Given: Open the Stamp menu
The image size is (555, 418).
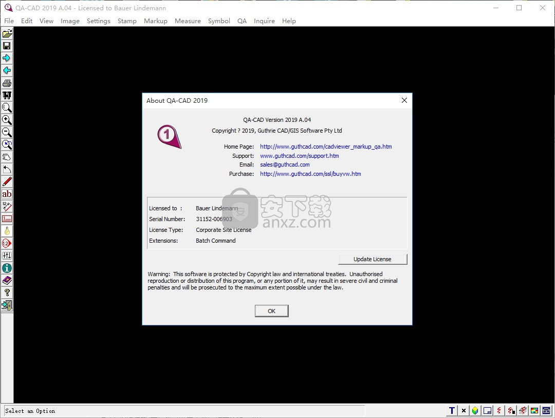Looking at the screenshot, I should (127, 21).
